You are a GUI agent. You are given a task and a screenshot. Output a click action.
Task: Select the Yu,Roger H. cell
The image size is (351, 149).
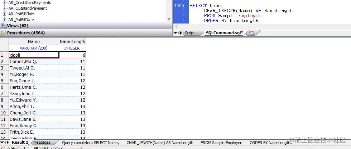point(34,74)
